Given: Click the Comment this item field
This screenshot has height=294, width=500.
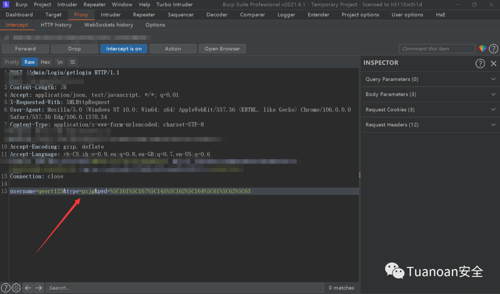Looking at the screenshot, I should [x=437, y=49].
